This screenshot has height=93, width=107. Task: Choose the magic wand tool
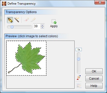[x=17, y=20]
